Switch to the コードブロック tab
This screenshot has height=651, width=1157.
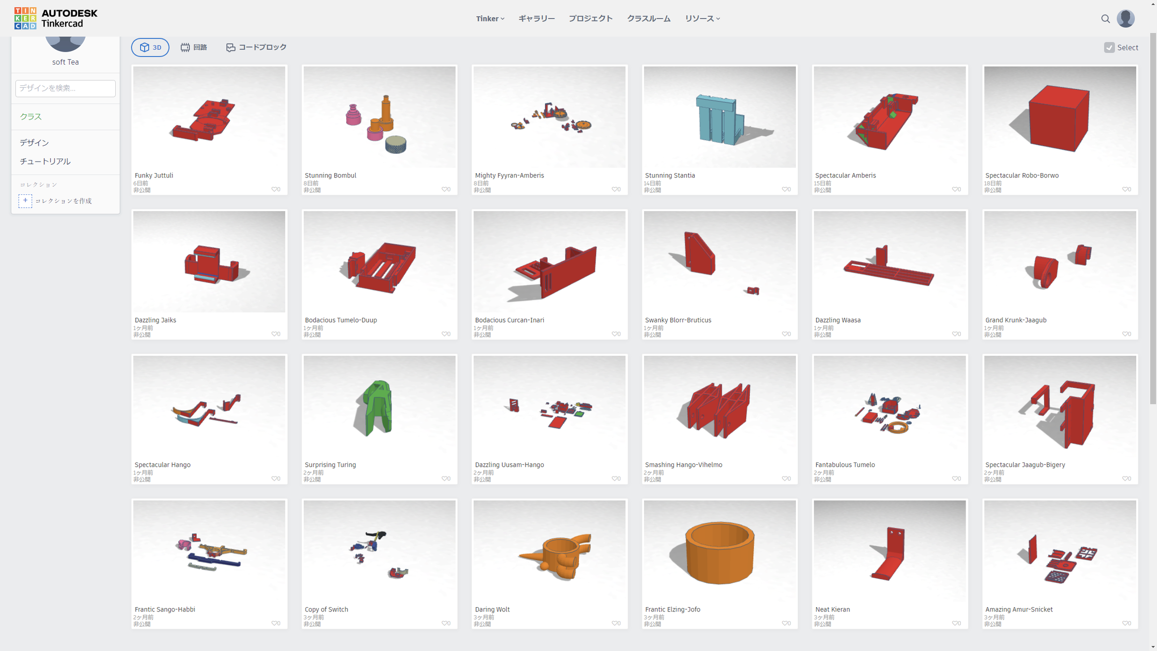[256, 47]
